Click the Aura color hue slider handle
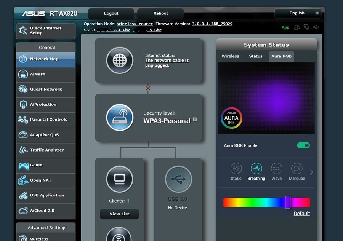The image size is (343, 241). coord(288,202)
